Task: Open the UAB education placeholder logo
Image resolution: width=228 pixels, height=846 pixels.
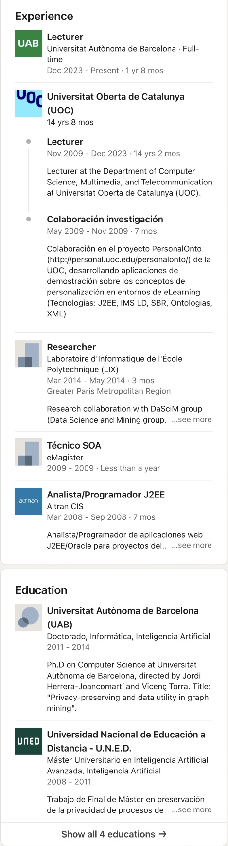Action: pyautogui.click(x=29, y=618)
